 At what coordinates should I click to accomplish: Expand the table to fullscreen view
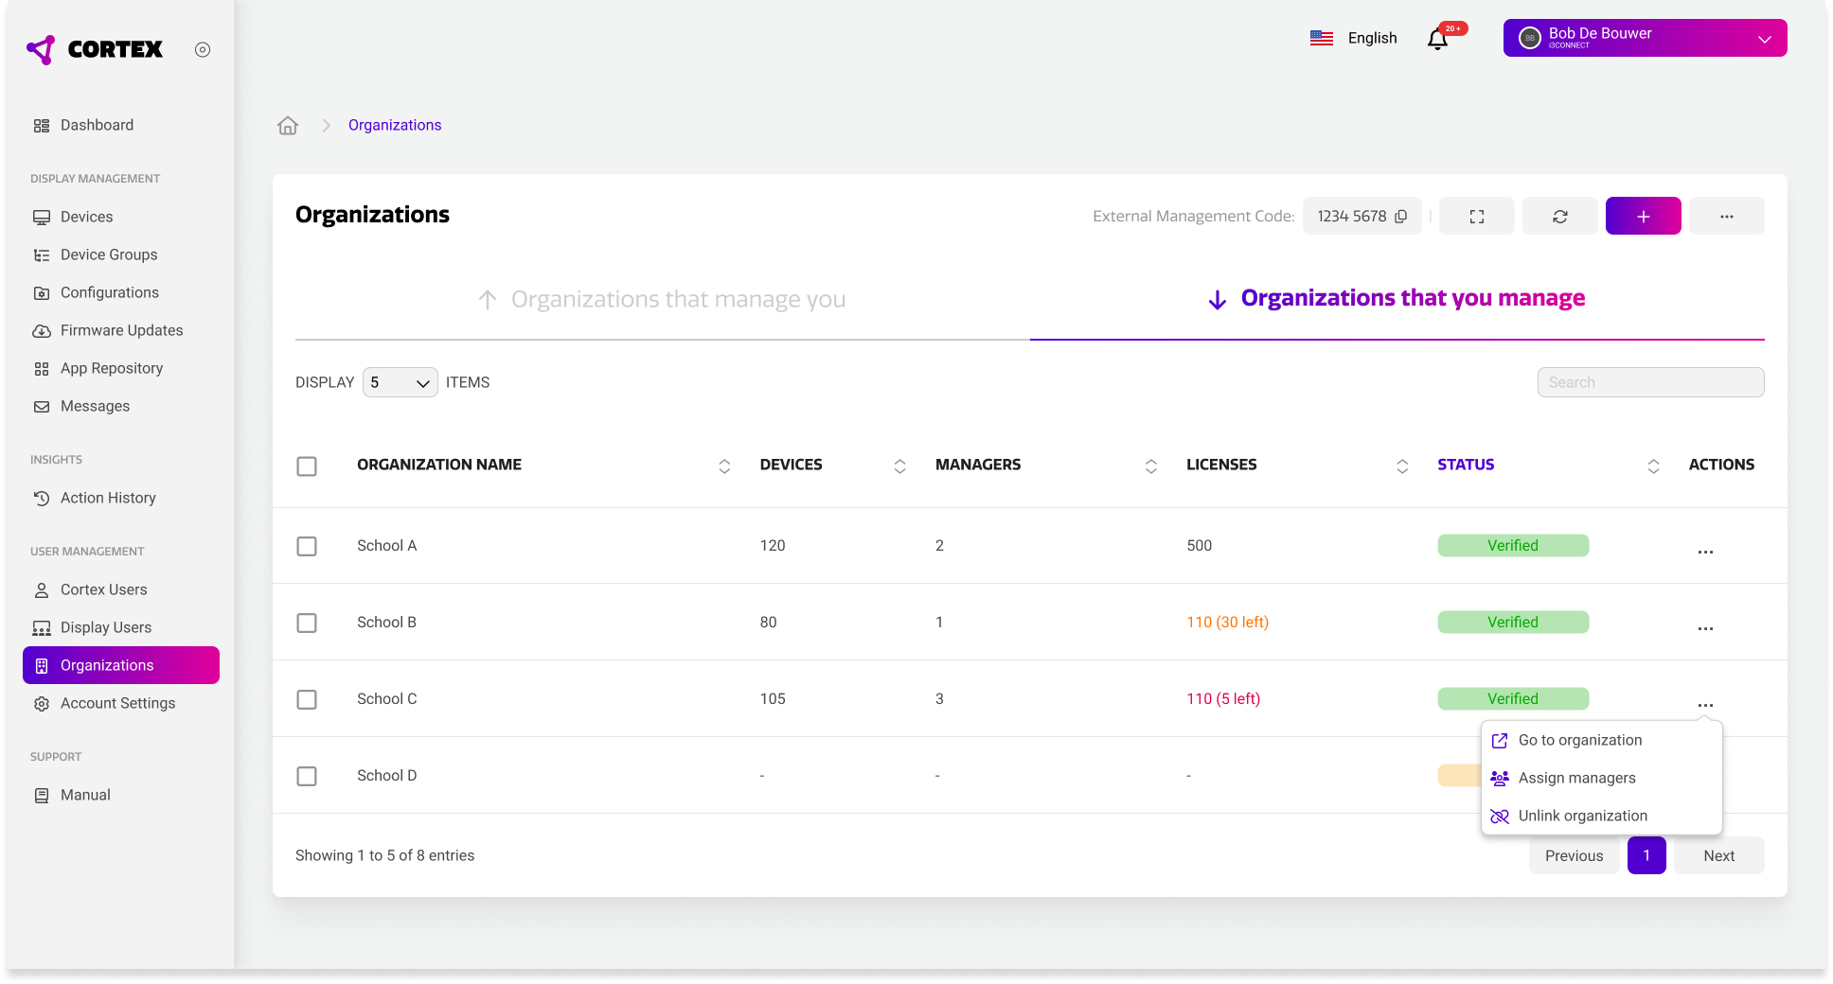coord(1476,216)
